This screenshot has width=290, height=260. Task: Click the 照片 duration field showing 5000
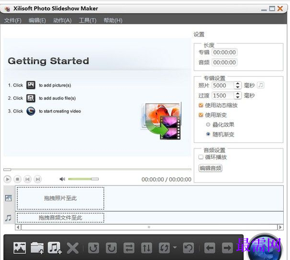coord(223,86)
